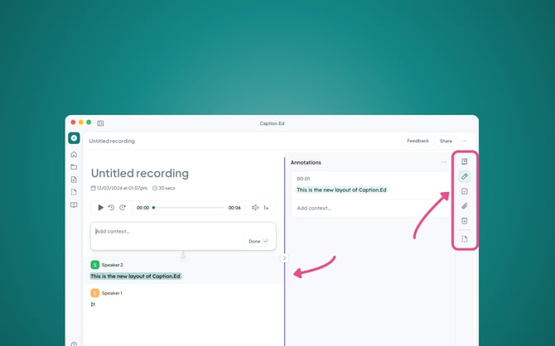The image size is (555, 346).
Task: Click the Feedback button
Action: (x=417, y=141)
